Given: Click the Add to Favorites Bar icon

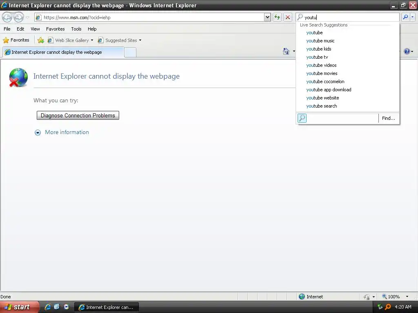Looking at the screenshot, I should tap(41, 40).
